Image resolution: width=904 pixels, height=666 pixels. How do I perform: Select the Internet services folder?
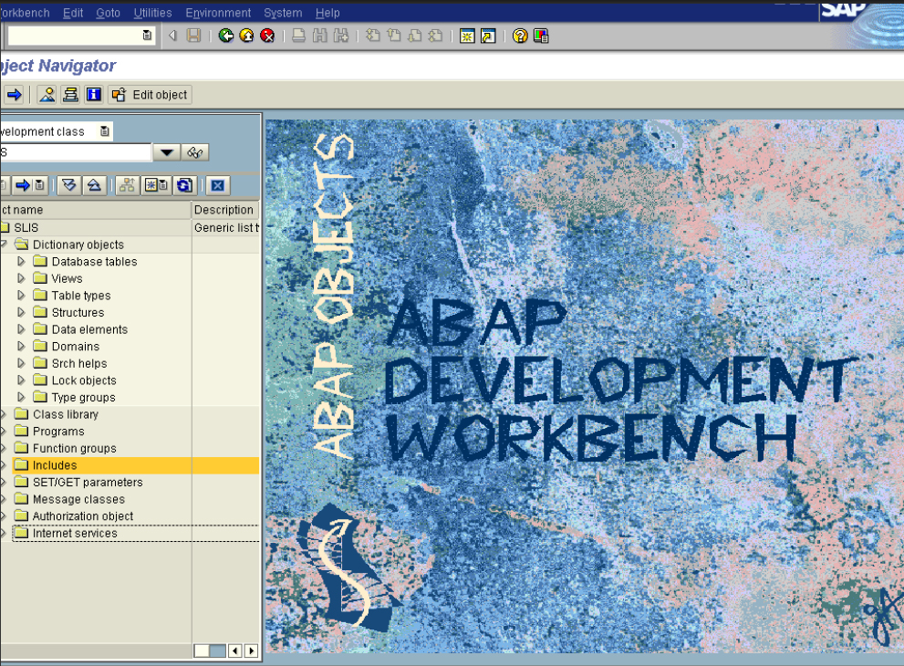coord(75,533)
